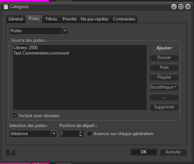Image resolution: width=194 pixels, height=164 pixels.
Task: Decrease the Position de départ value
Action: point(80,135)
